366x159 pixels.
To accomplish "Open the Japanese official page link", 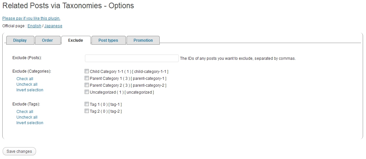I will (53, 26).
